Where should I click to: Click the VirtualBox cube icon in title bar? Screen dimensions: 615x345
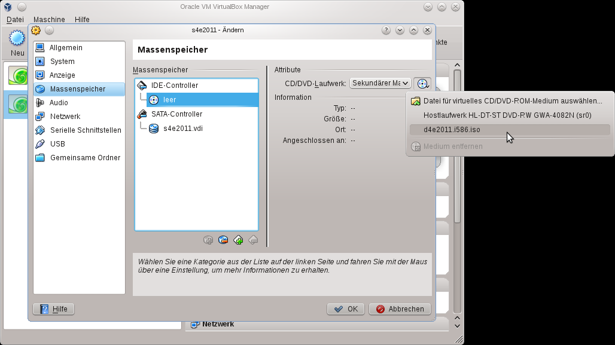click(8, 7)
